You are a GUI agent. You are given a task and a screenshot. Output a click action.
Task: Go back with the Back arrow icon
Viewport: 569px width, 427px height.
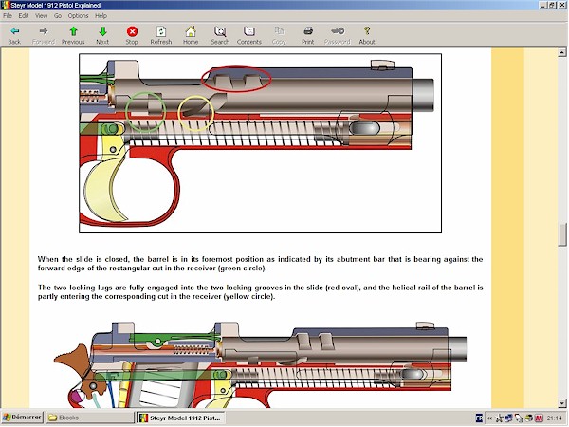14,31
